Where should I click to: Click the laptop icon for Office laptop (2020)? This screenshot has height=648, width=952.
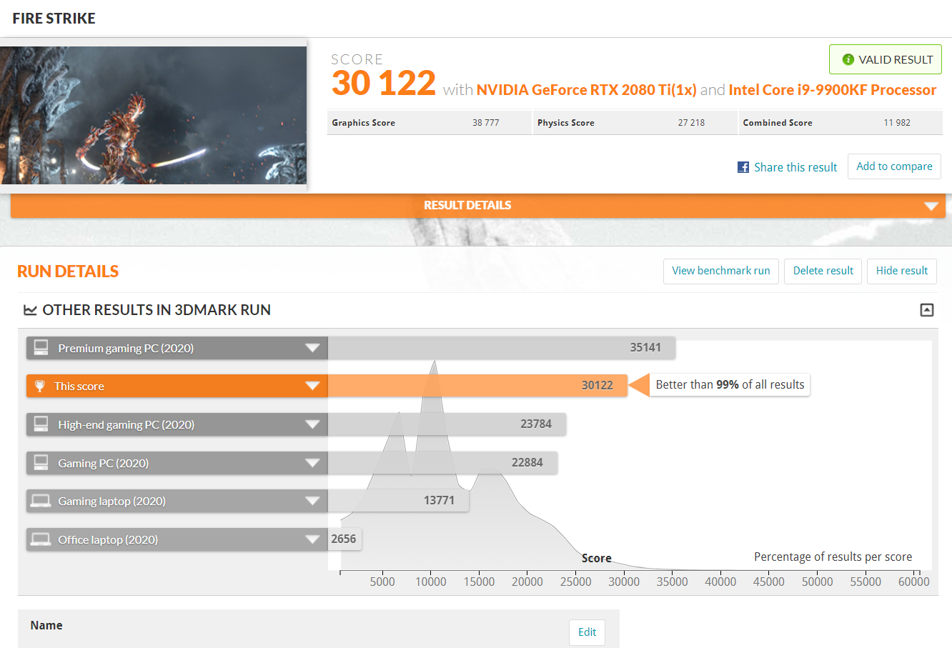click(x=41, y=539)
